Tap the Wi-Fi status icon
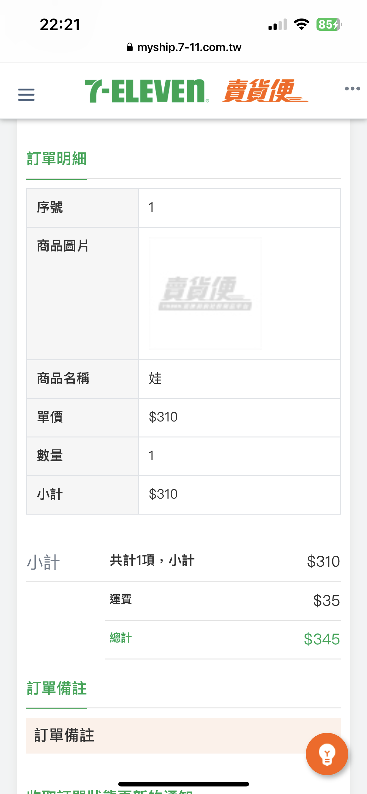This screenshot has height=794, width=367. pos(301,24)
